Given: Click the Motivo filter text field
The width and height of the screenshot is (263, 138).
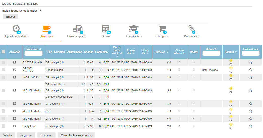Looking at the screenshot, I should [x=211, y=53].
